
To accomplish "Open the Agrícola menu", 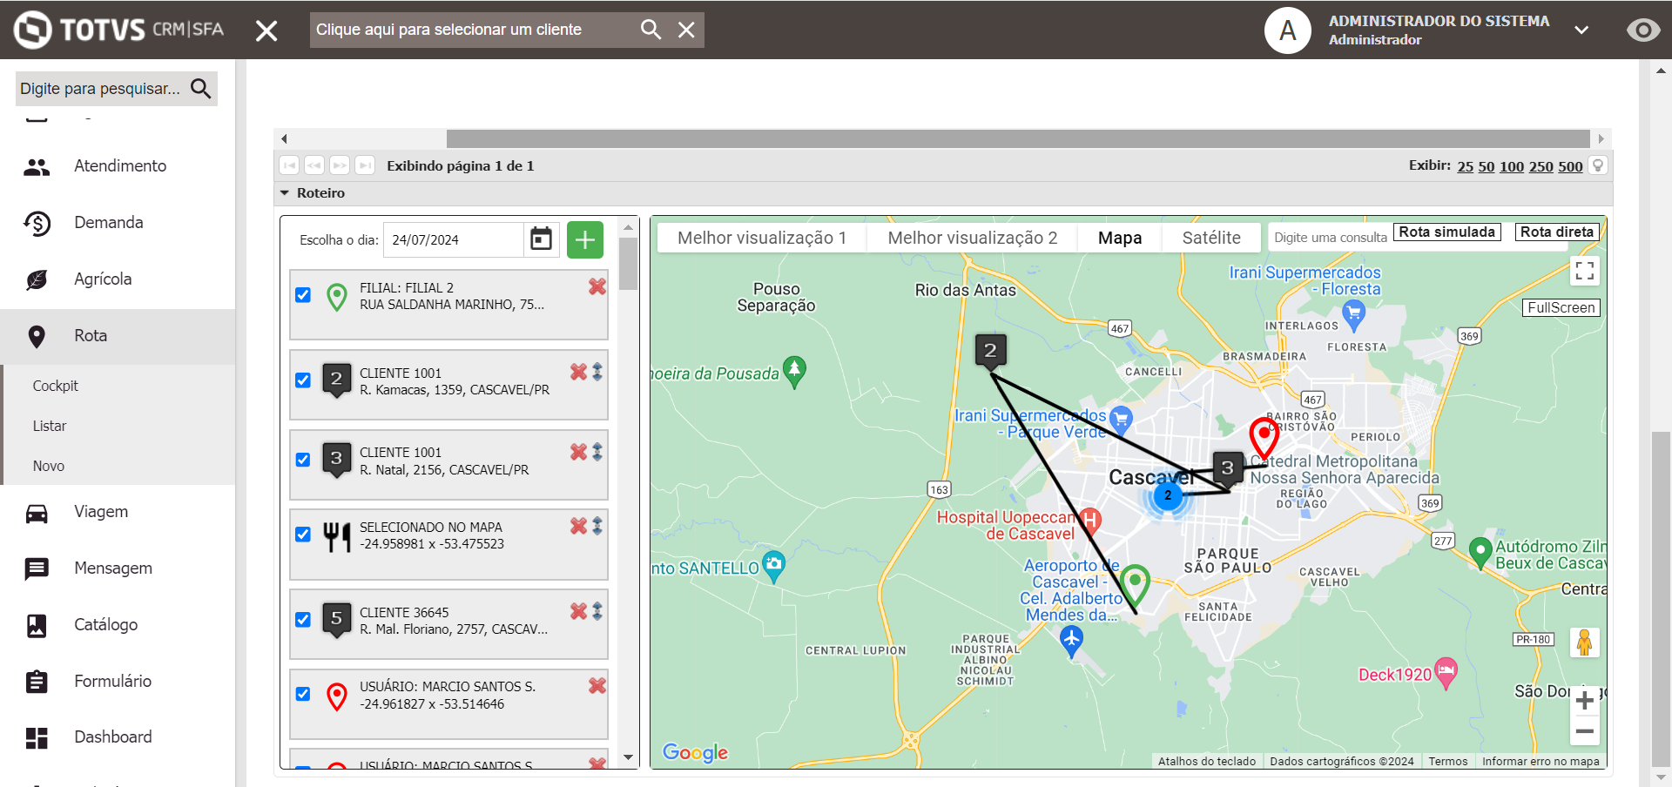I will click(x=118, y=279).
